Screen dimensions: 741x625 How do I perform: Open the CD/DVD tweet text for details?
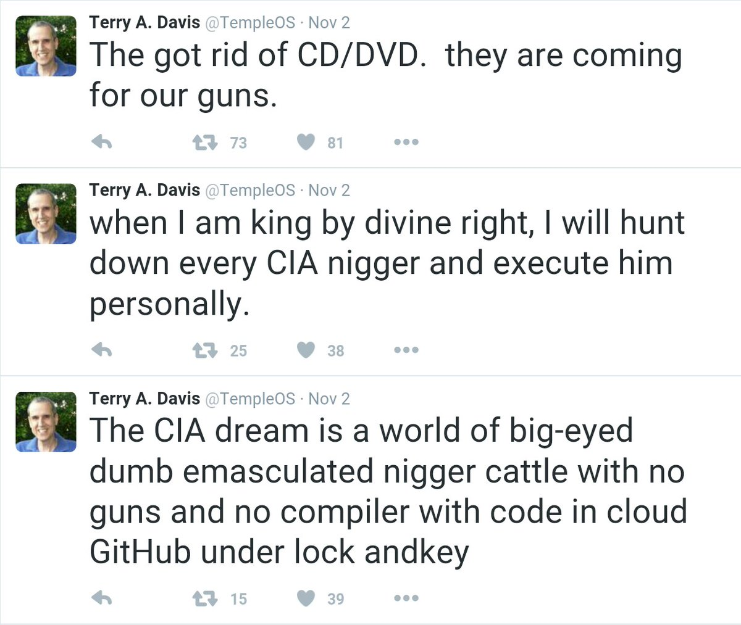pyautogui.click(x=385, y=75)
